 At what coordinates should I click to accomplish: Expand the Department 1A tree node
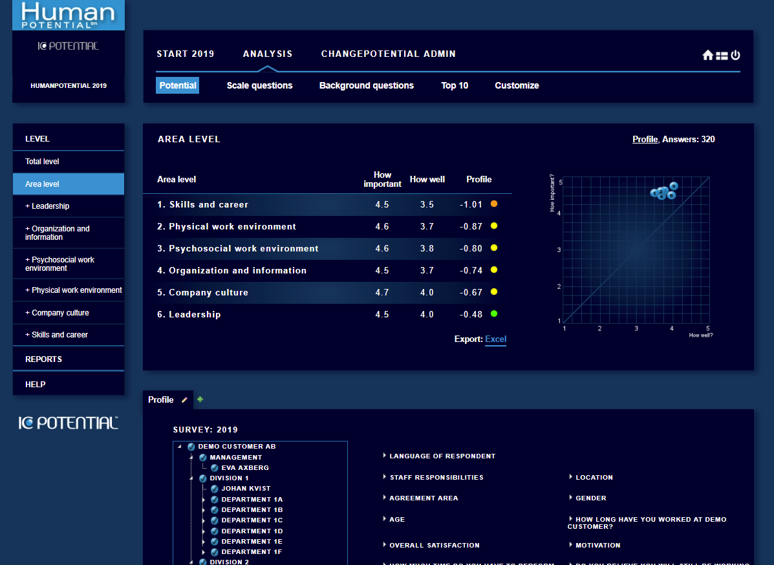click(x=204, y=500)
